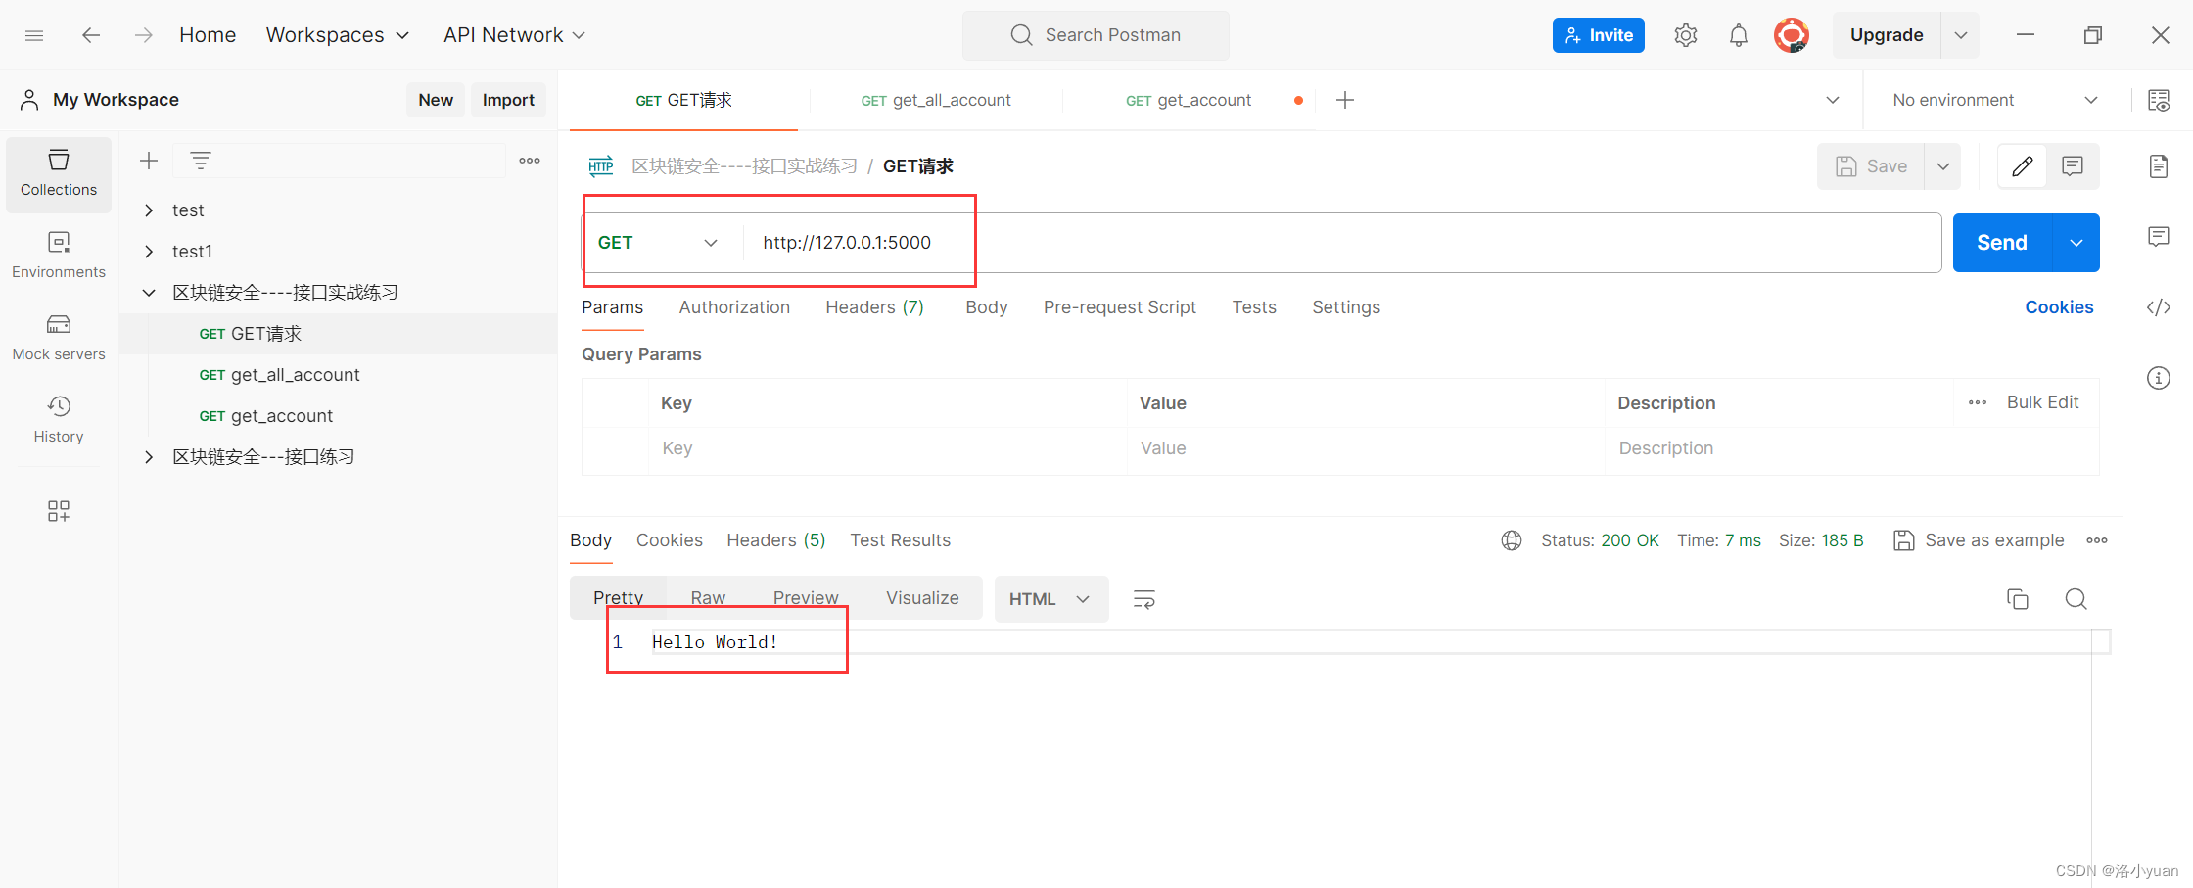Viewport: 2193px width, 888px height.
Task: Click the Send button
Action: tap(2002, 243)
